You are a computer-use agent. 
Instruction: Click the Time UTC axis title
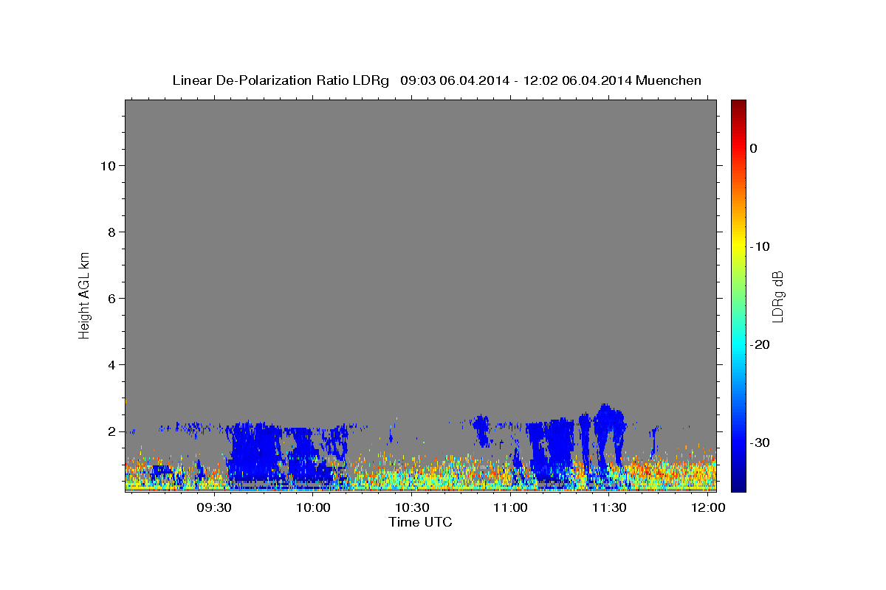pyautogui.click(x=420, y=522)
